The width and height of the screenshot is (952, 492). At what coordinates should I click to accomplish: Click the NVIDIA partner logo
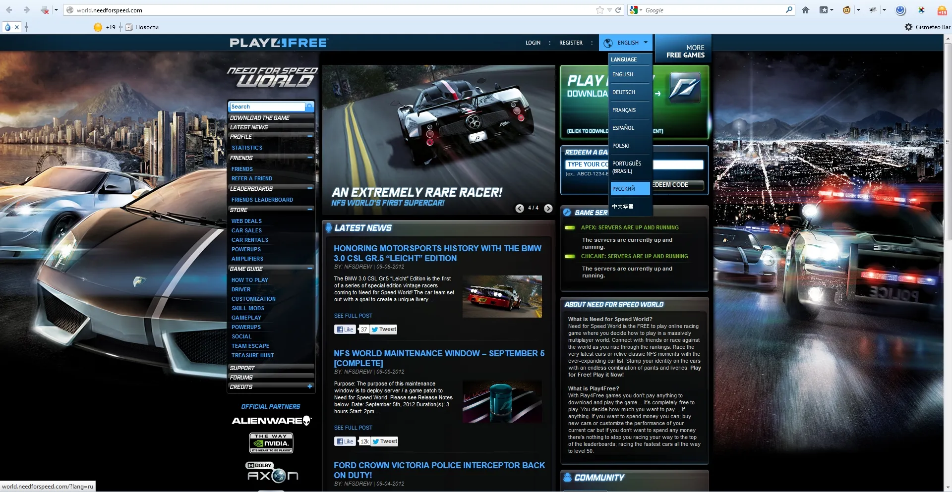[x=271, y=443]
